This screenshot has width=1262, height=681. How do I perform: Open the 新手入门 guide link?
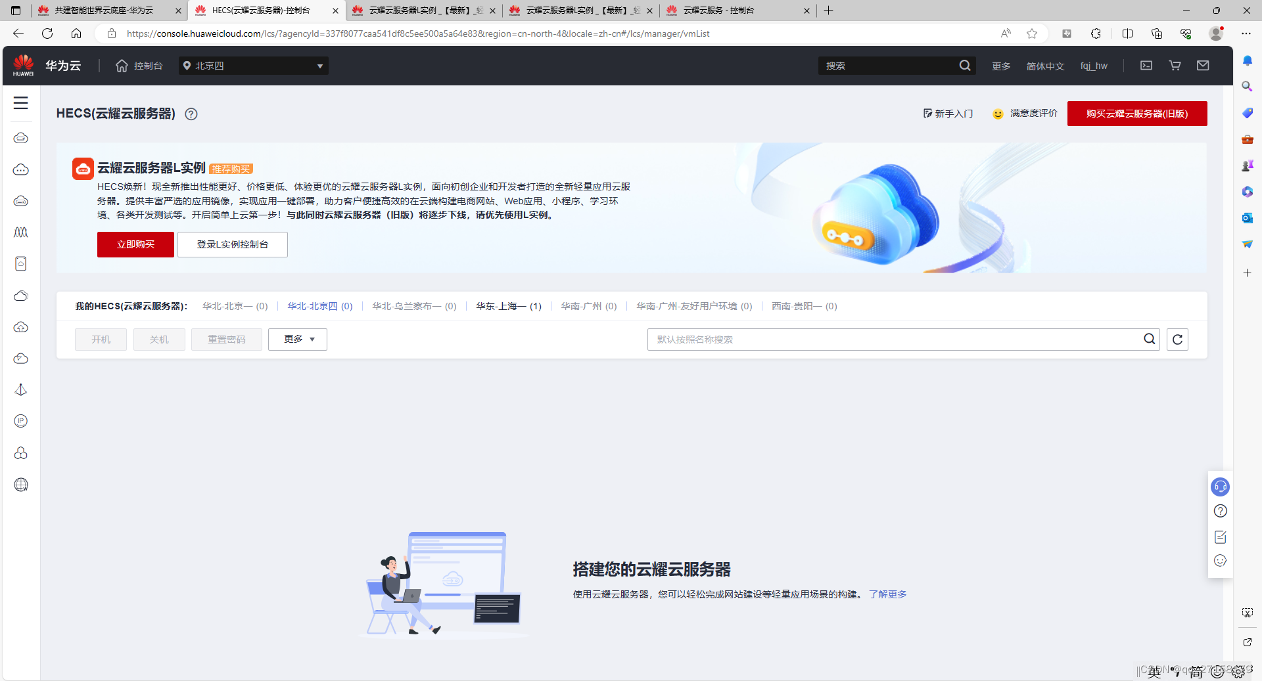point(948,114)
